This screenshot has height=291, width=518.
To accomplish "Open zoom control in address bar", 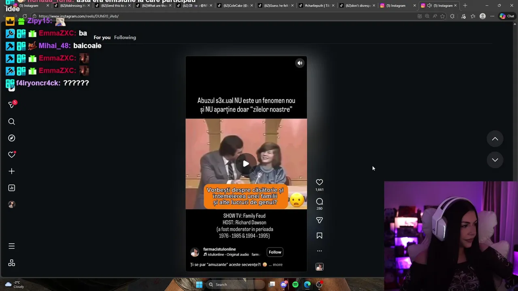I will 427,16.
